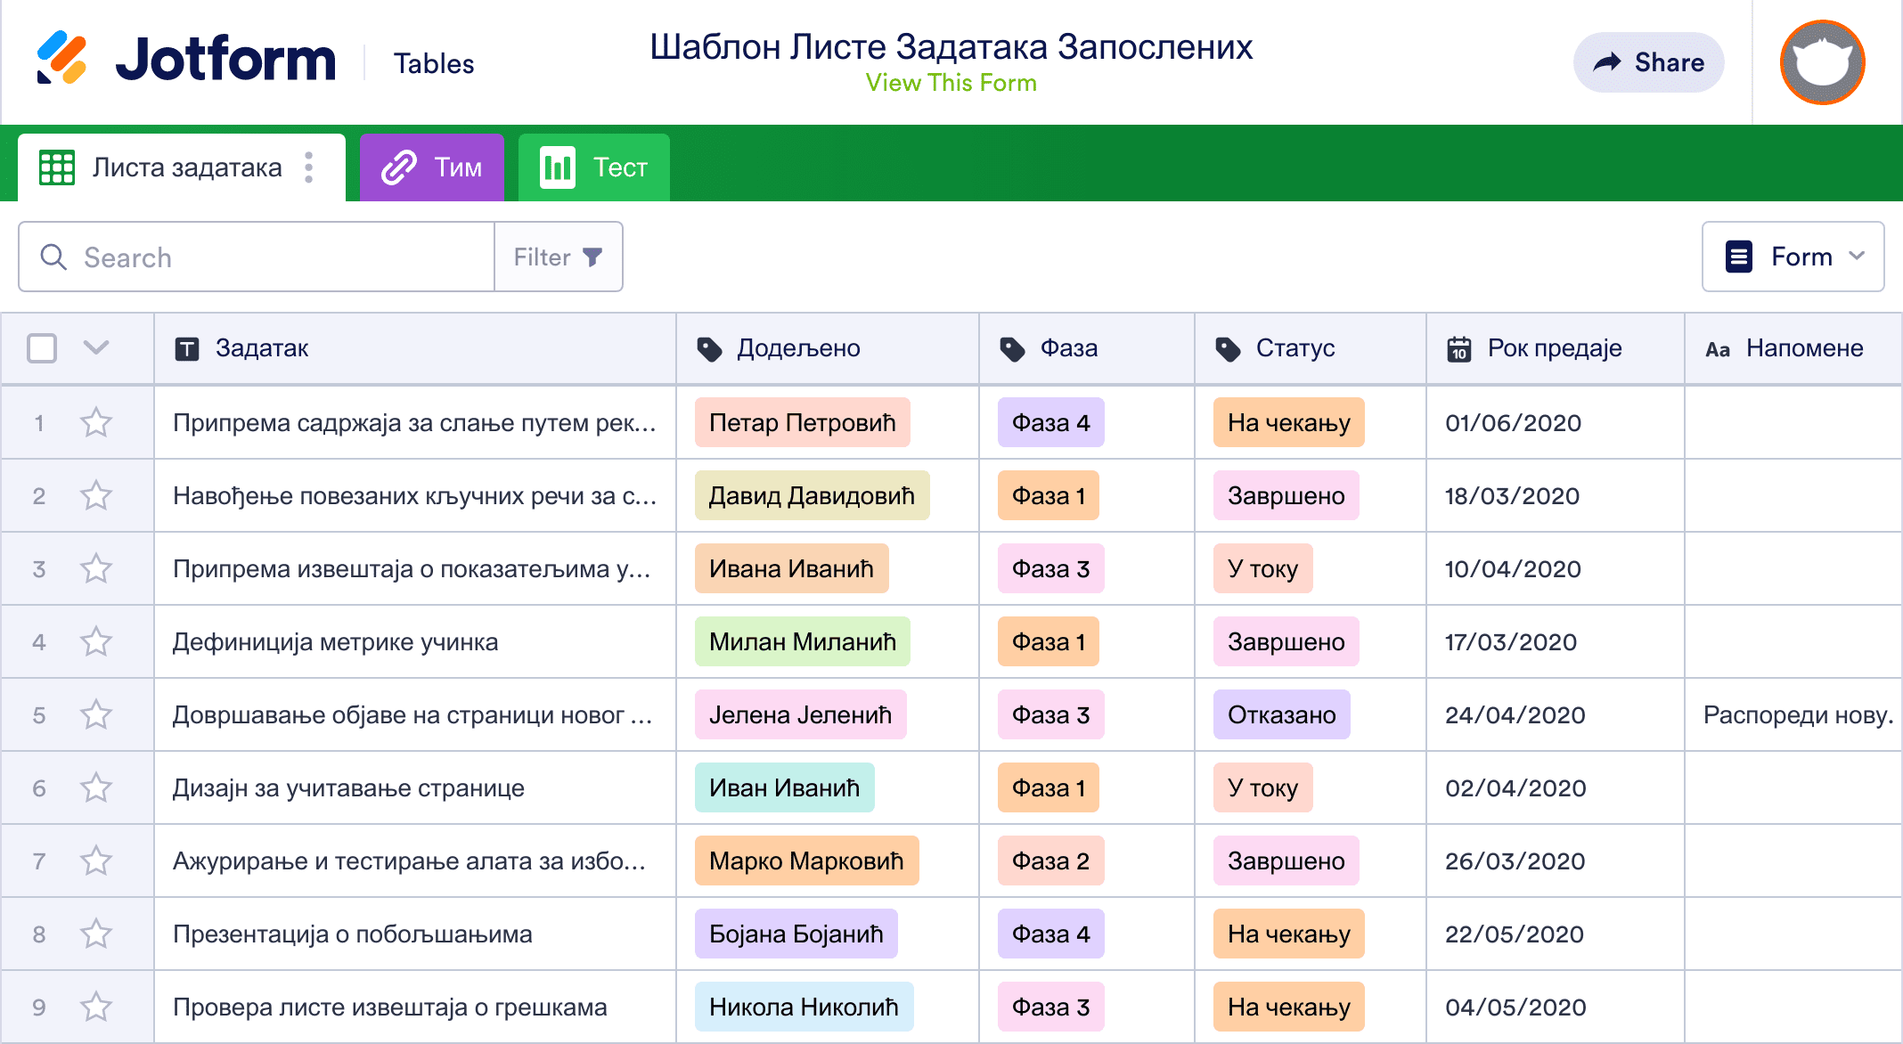Click the Share button
This screenshot has height=1044, width=1903.
1648,62
